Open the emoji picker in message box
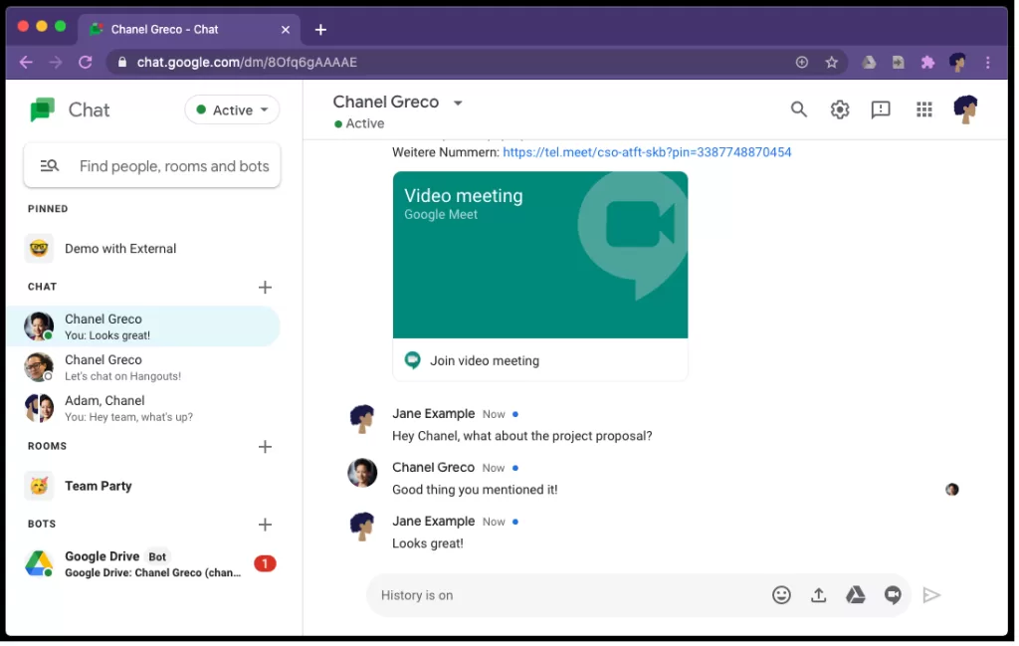 click(x=781, y=595)
